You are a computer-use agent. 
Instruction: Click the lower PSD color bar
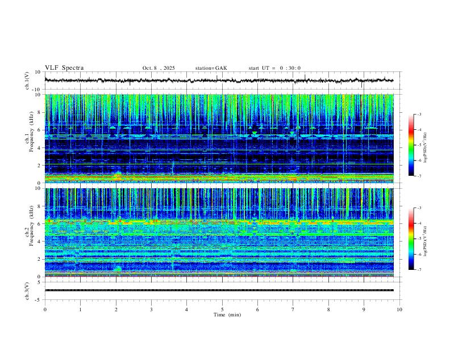(411, 239)
